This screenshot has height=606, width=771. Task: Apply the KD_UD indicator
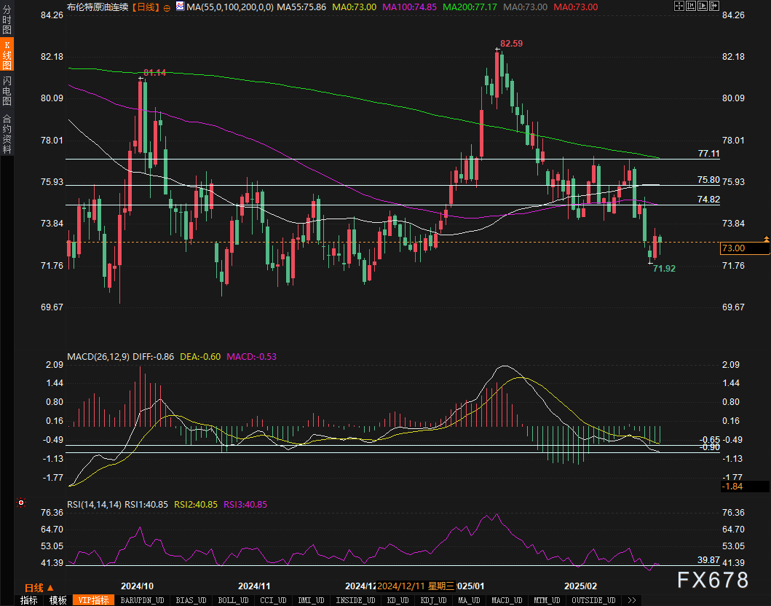point(398,600)
